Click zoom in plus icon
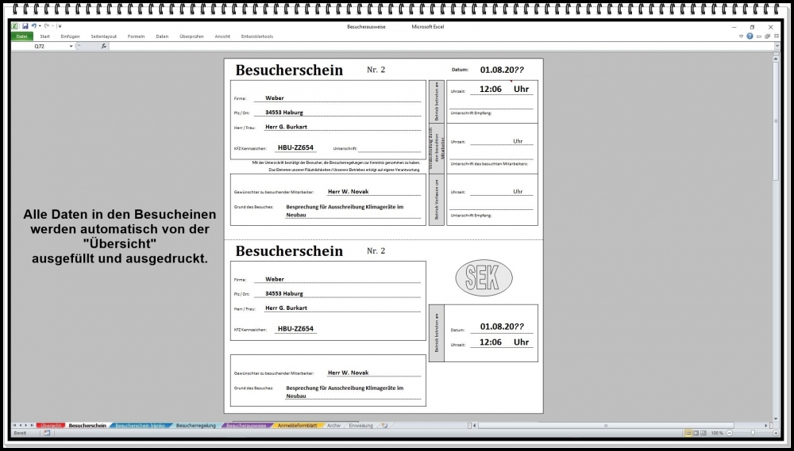 pyautogui.click(x=776, y=433)
